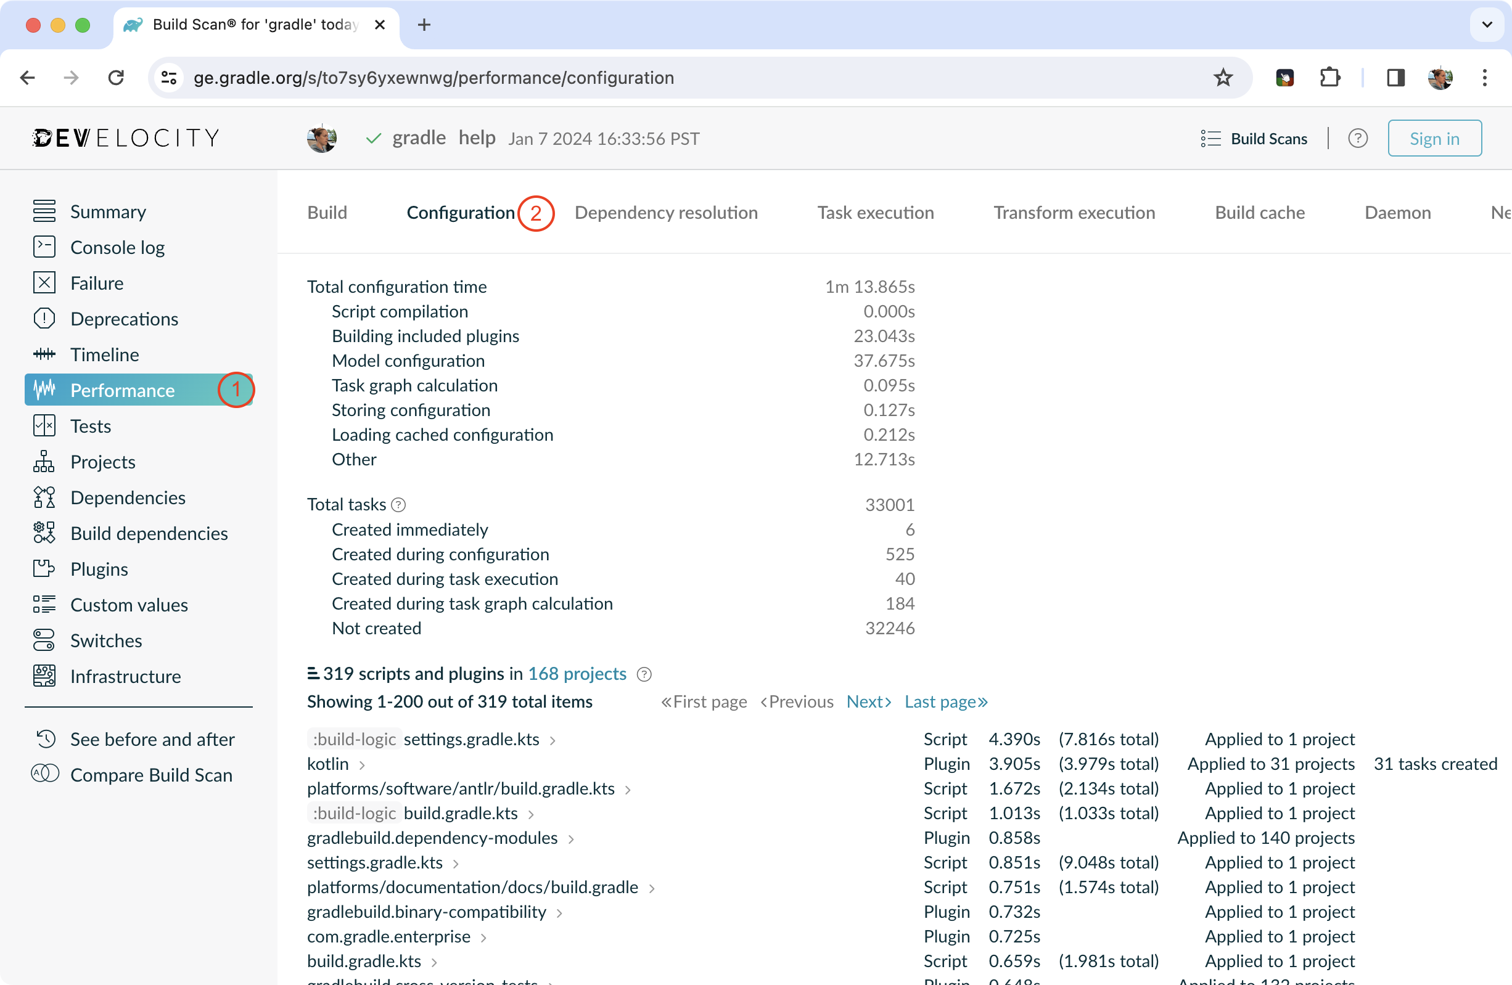The width and height of the screenshot is (1512, 985).
Task: Switch to the Build cache tab
Action: 1260,212
